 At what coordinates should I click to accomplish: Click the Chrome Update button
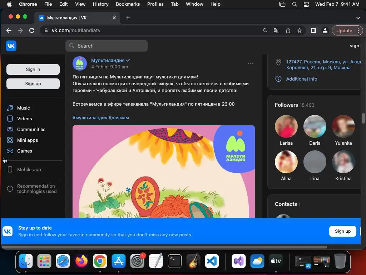point(344,30)
